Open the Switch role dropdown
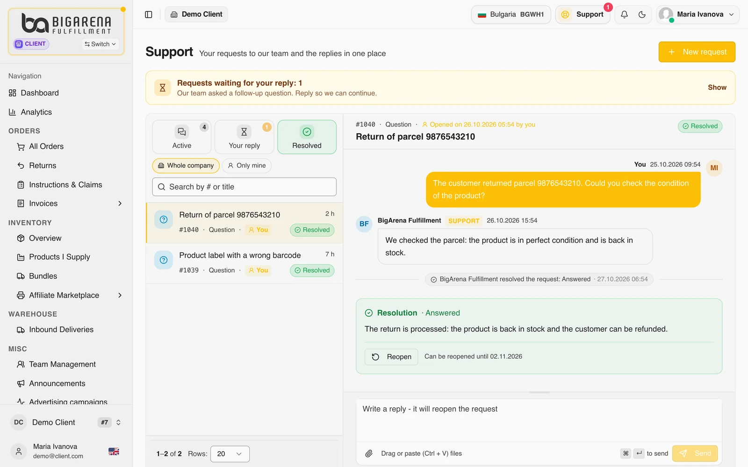Image resolution: width=748 pixels, height=467 pixels. 100,44
